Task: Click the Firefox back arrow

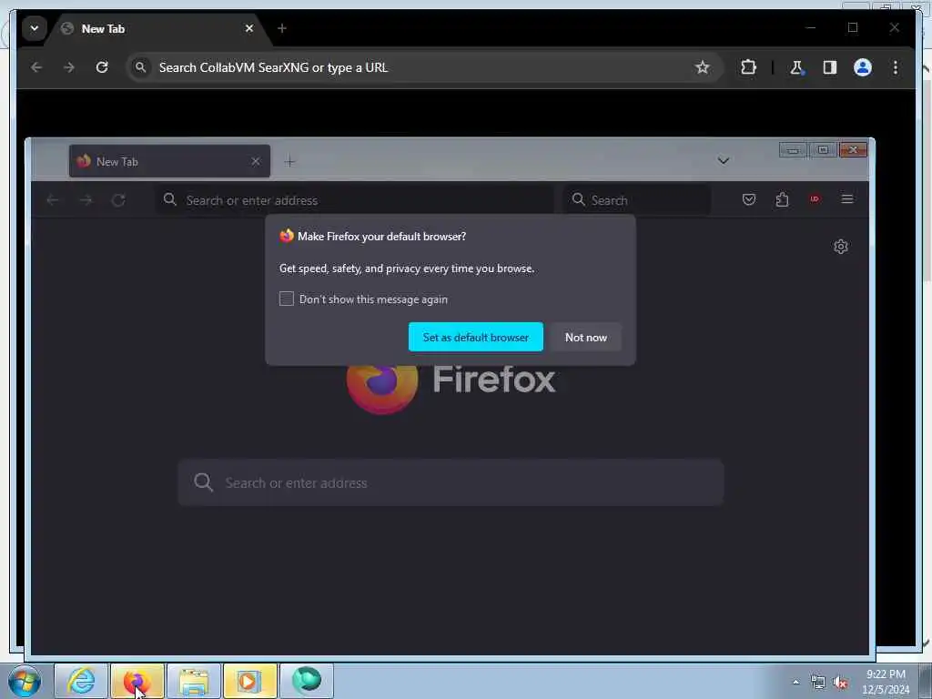Action: click(x=52, y=199)
